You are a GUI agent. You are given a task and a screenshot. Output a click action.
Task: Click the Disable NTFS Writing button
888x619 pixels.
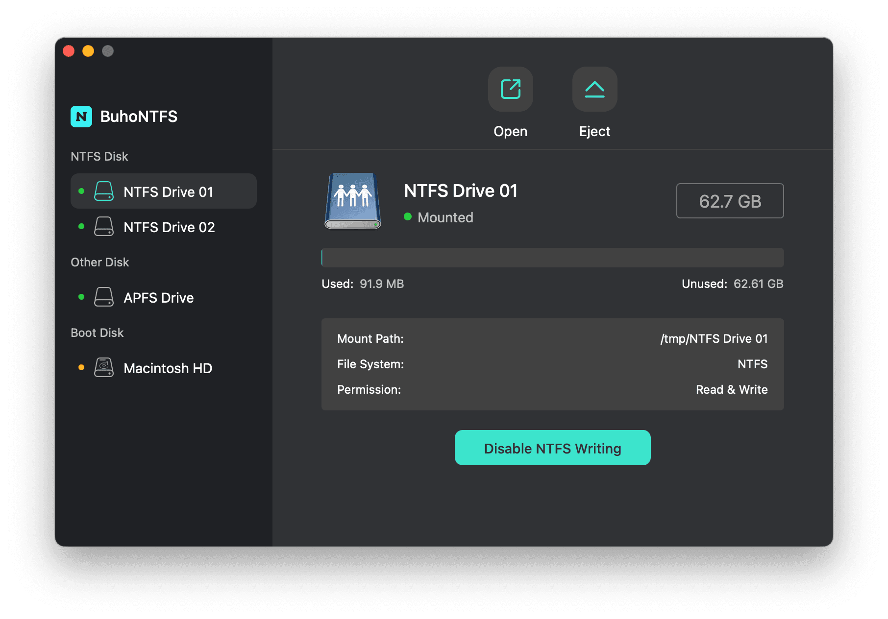click(552, 447)
